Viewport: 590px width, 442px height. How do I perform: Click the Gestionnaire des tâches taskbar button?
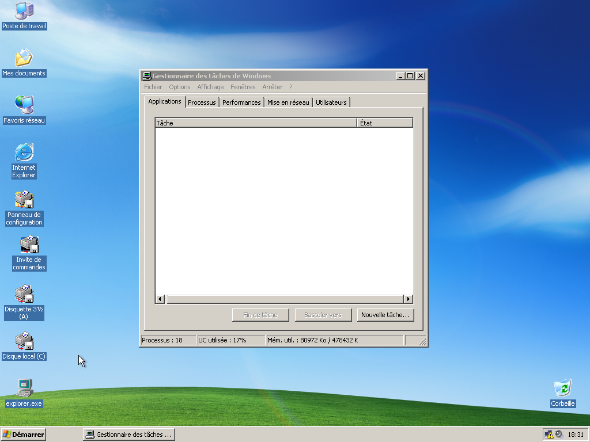pyautogui.click(x=128, y=435)
